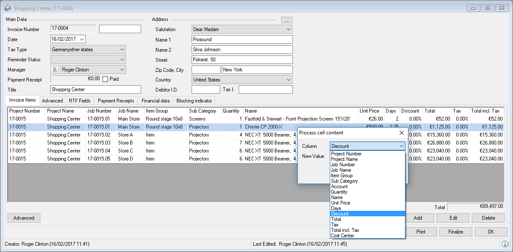Choose Unit Price from the column list

pos(340,203)
